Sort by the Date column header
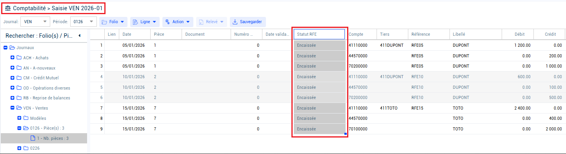This screenshot has height=154, width=566. (135, 34)
